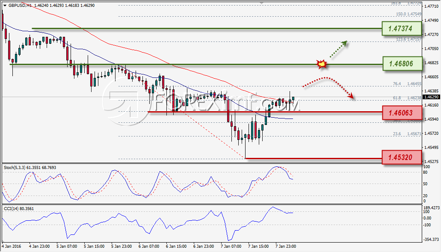
Task: Click the 4 Jan 2016 time label
Action: 12,246
